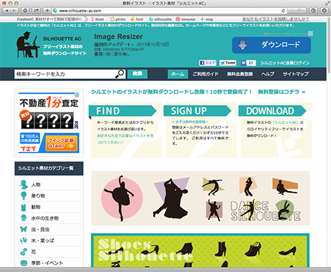Open the シルエットAC会員ログイン link
331x272 pixels.
pos(285,63)
